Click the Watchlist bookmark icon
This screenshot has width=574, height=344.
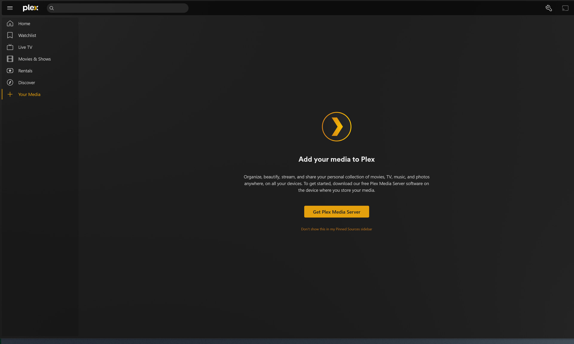(10, 35)
